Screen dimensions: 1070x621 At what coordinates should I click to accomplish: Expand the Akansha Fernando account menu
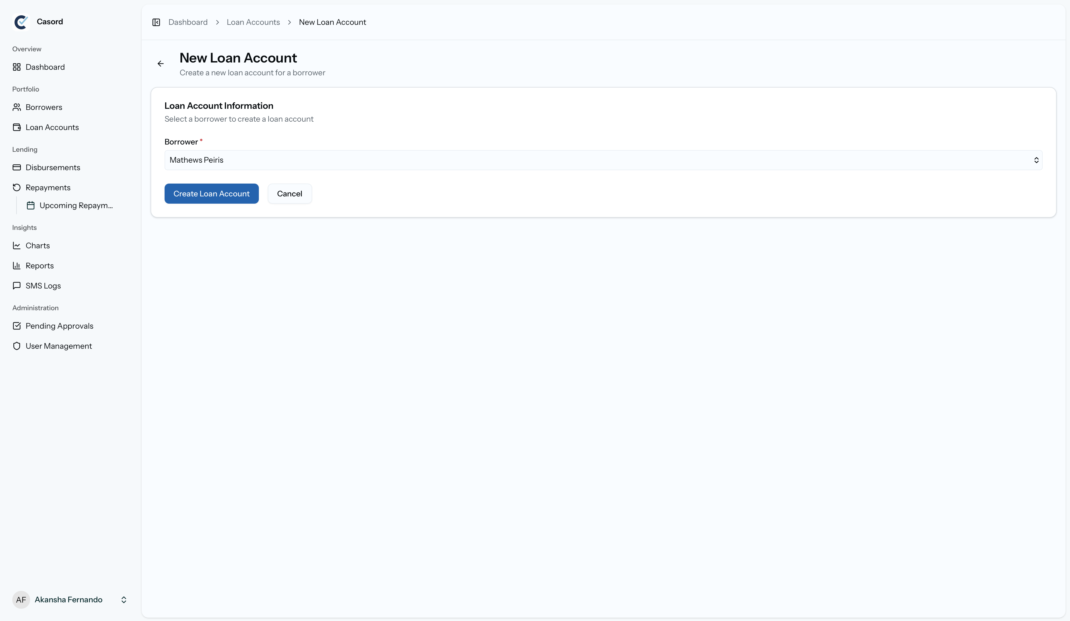124,599
